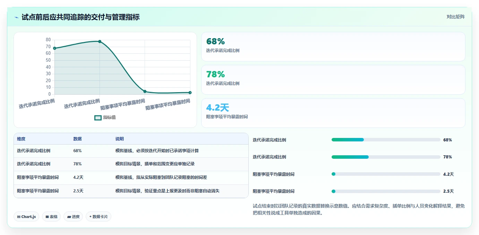Select the last chart data point at 2.5
479x235 pixels.
(x=190, y=93)
